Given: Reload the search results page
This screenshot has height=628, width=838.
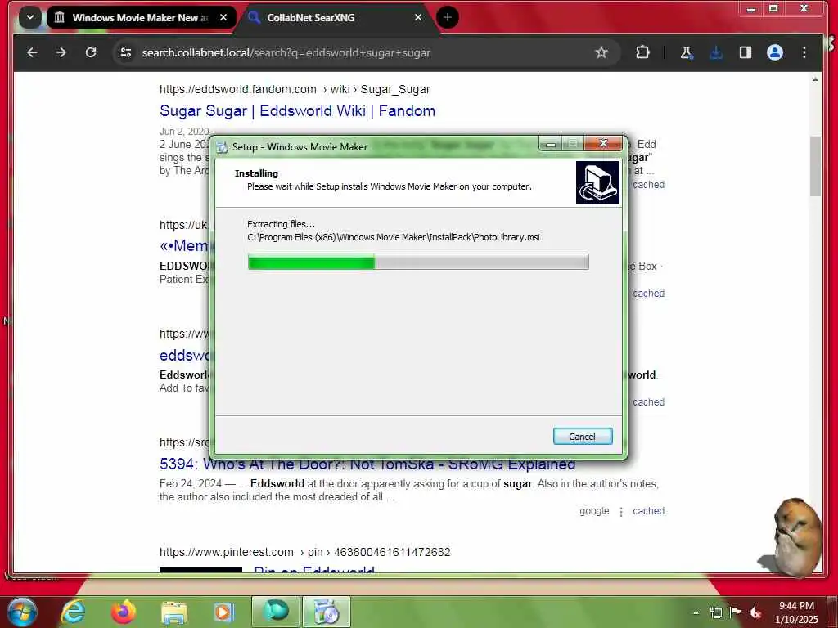Looking at the screenshot, I should pyautogui.click(x=91, y=52).
